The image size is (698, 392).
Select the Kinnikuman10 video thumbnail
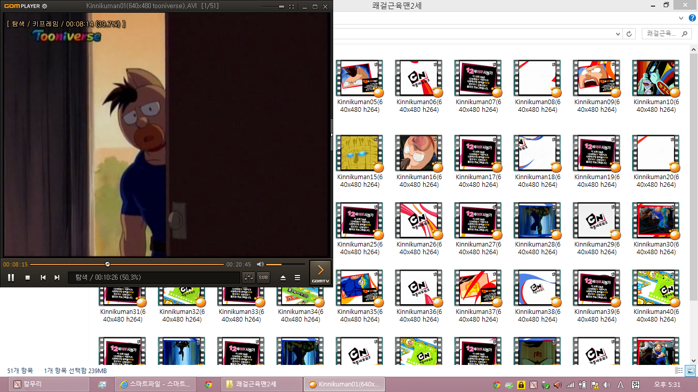click(656, 78)
